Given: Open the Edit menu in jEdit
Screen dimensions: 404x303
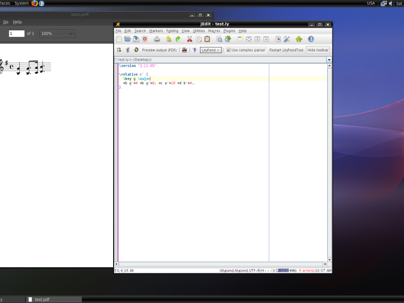Looking at the screenshot, I should click(x=128, y=31).
